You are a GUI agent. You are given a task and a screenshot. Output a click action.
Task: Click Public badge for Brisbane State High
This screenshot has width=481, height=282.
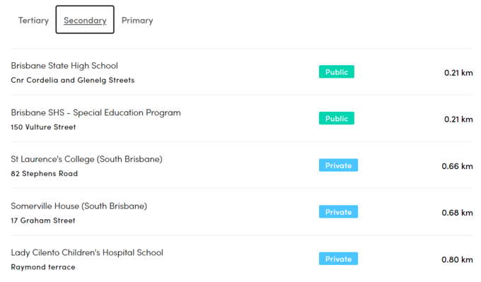click(x=337, y=71)
